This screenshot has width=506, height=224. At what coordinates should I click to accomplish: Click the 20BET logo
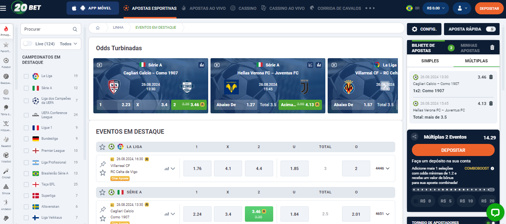26,8
